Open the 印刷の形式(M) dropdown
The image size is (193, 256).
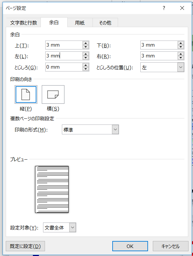point(115,130)
